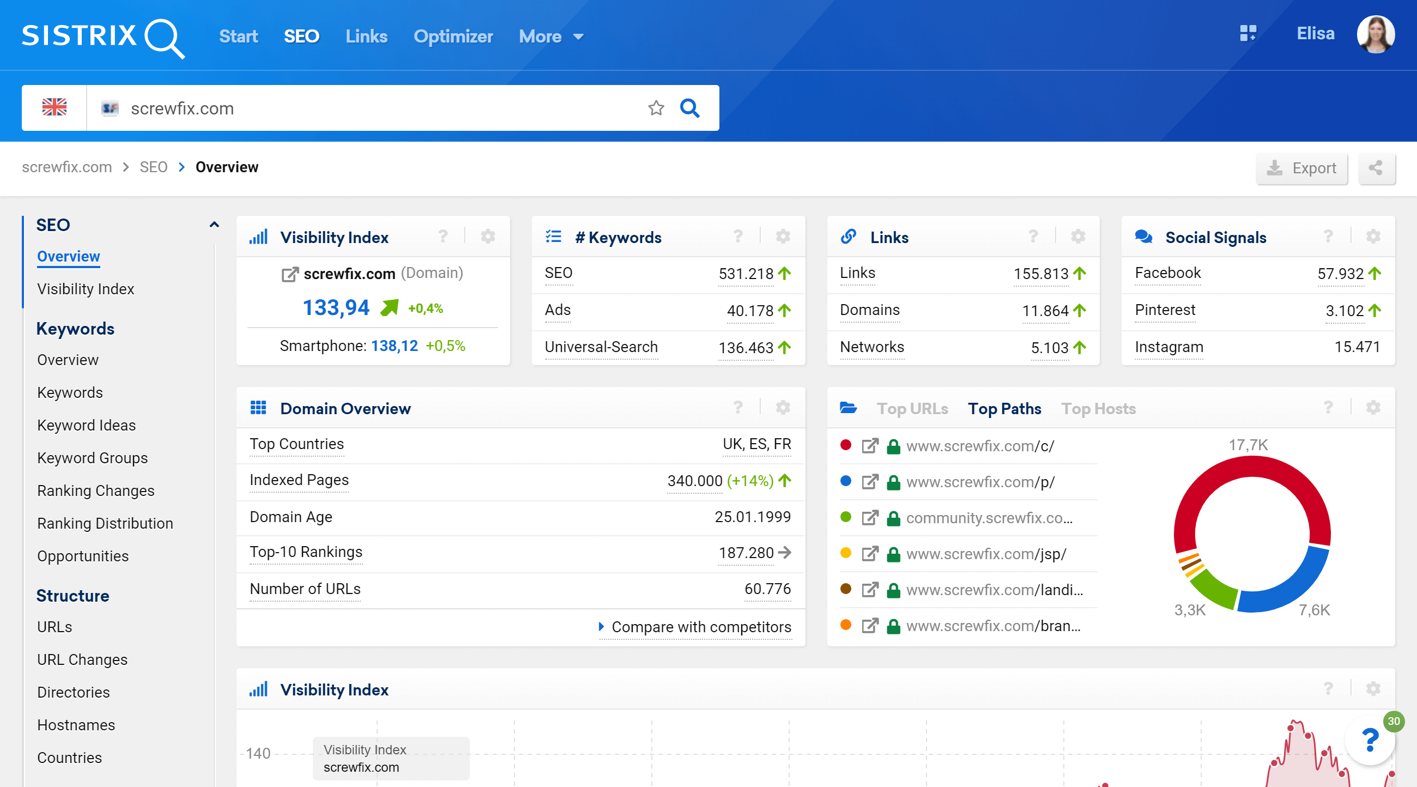Open Ranking Distribution in the sidebar
The height and width of the screenshot is (787, 1417).
[x=105, y=523]
